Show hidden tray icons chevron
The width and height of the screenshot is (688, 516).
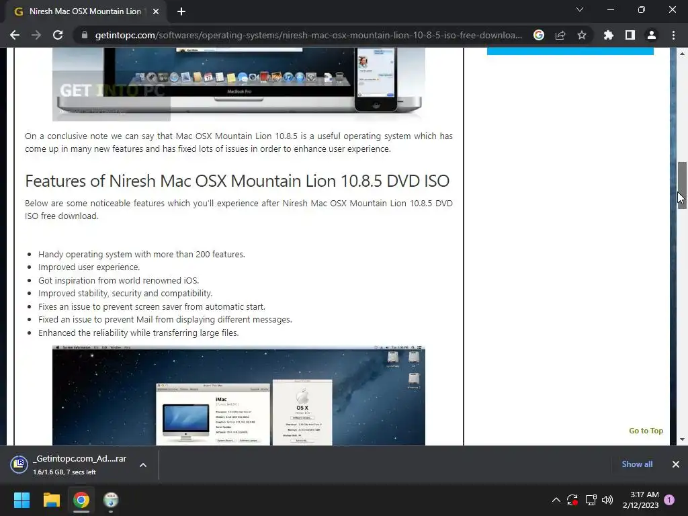(x=556, y=500)
